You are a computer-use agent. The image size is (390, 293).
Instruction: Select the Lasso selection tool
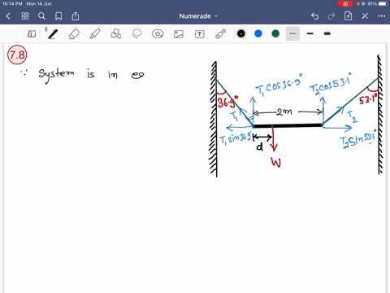coord(136,34)
